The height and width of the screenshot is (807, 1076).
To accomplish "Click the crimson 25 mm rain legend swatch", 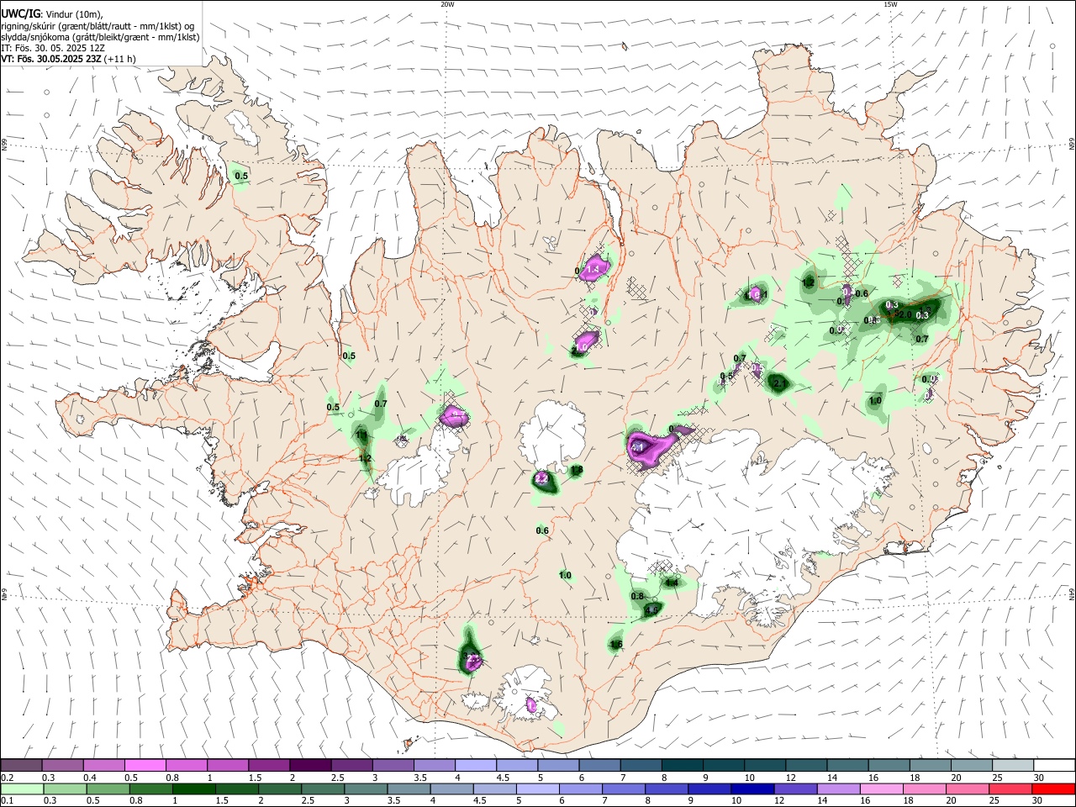I will pos(1011,789).
